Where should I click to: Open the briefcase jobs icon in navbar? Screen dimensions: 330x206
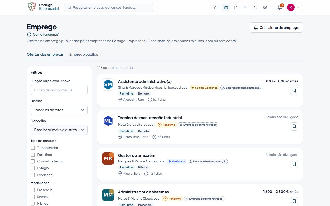[226, 7]
